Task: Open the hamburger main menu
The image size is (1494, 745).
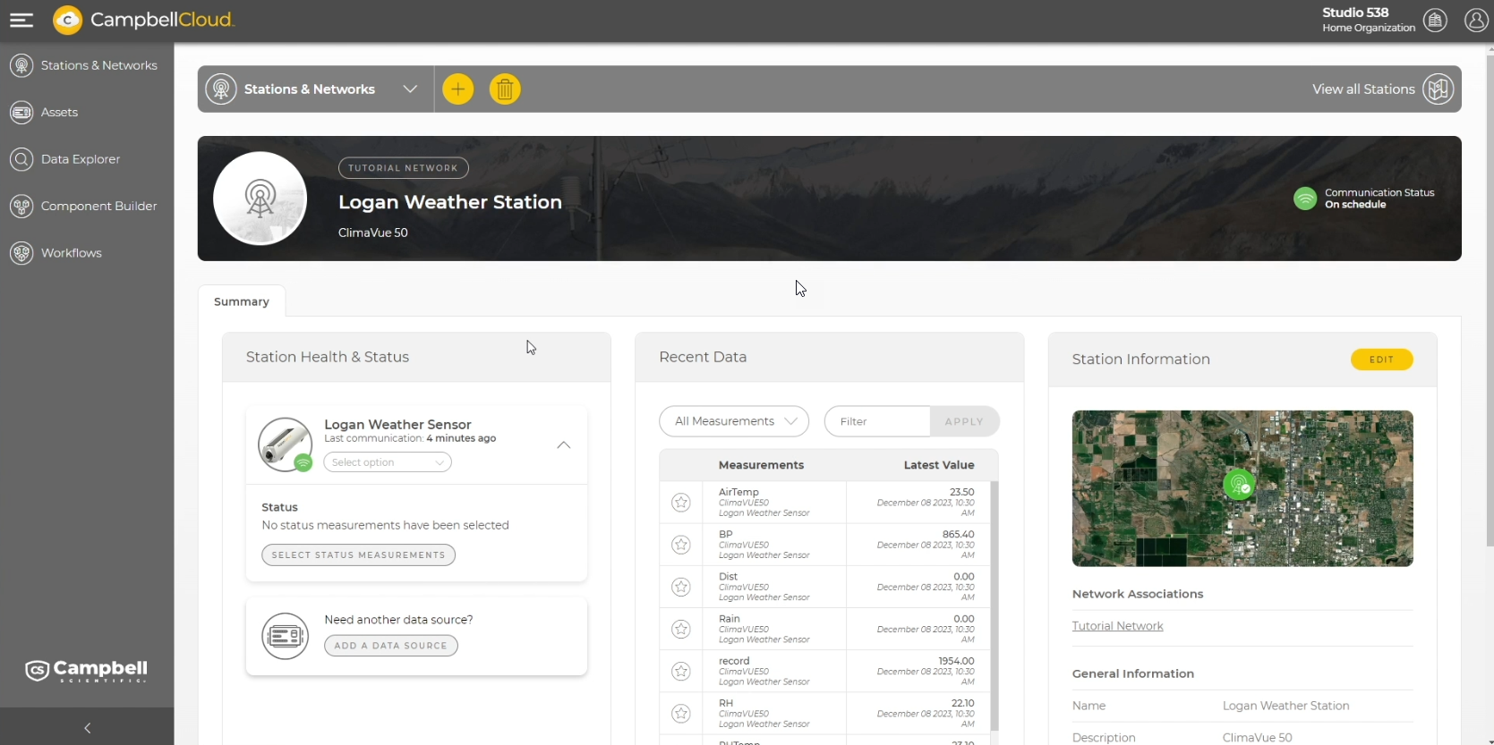Action: (x=21, y=20)
